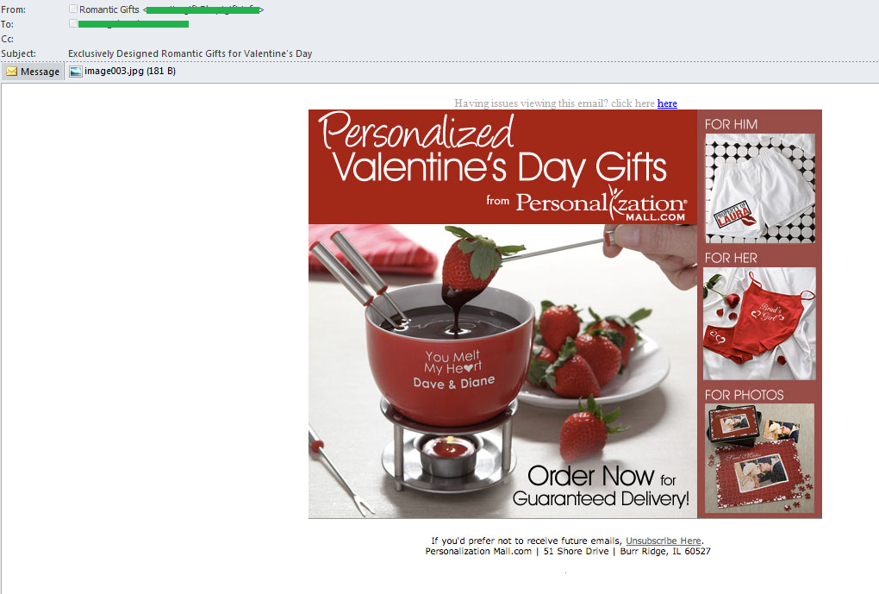Click the image003.jpg attachment picture icon
879x594 pixels.
76,72
